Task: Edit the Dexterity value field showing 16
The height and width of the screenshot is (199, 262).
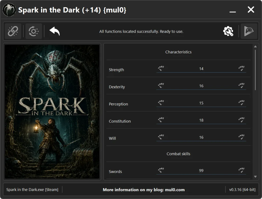Action: (201, 86)
